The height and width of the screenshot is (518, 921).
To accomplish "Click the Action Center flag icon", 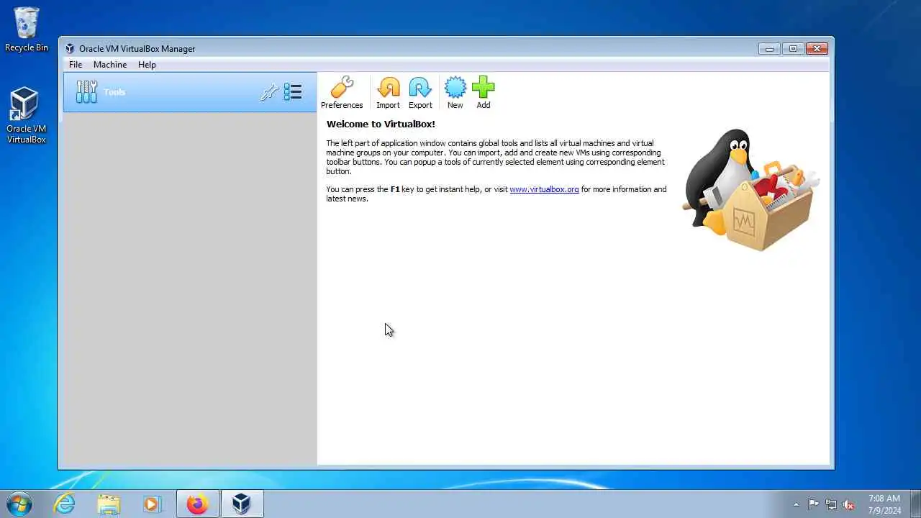I will pos(813,504).
